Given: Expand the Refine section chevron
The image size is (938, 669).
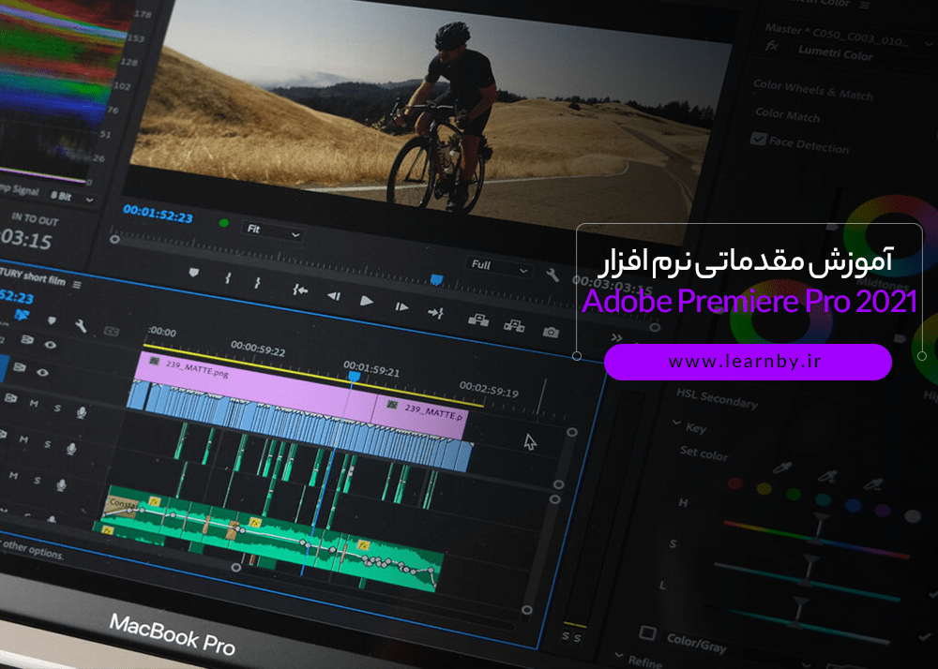Looking at the screenshot, I should coord(618,655).
